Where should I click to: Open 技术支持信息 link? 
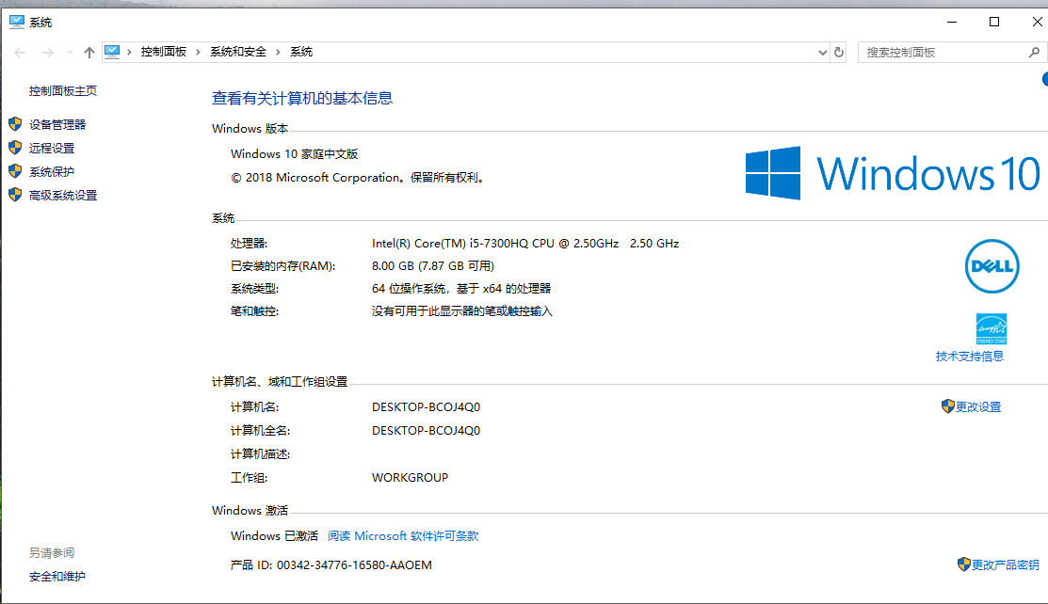coord(970,357)
